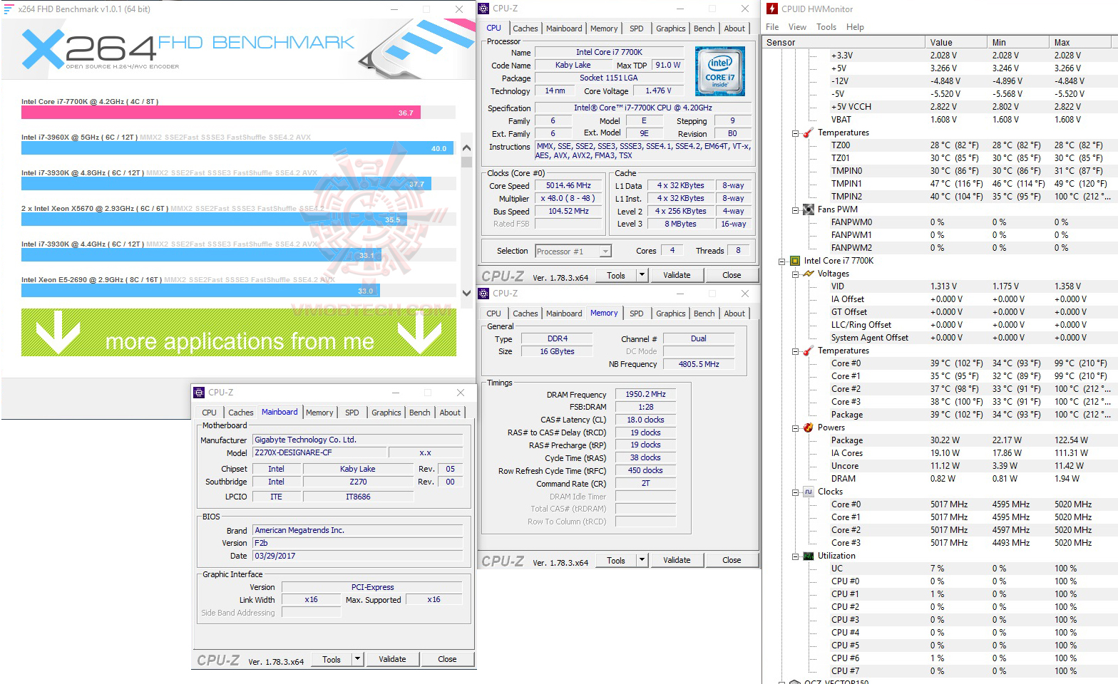Image resolution: width=1118 pixels, height=684 pixels.
Task: Click the 'more applications from me' banner
Action: (239, 333)
